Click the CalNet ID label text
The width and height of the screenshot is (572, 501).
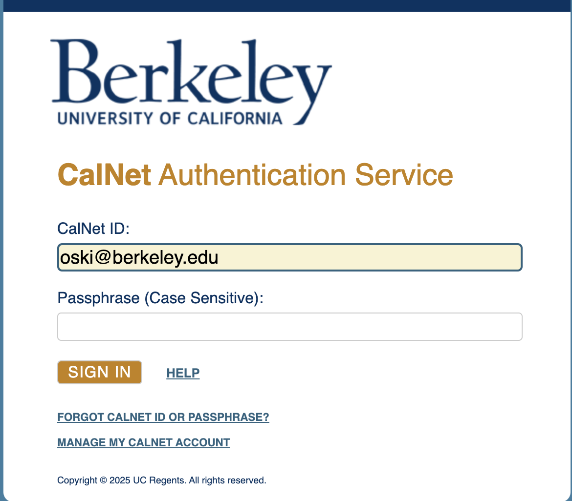[x=93, y=229]
